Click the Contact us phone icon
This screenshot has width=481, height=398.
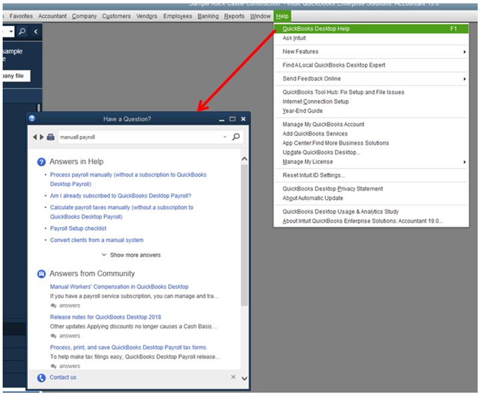(41, 377)
